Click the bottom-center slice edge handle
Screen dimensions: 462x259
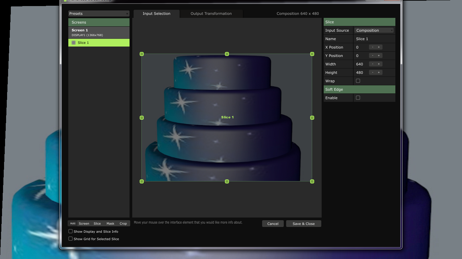(227, 181)
